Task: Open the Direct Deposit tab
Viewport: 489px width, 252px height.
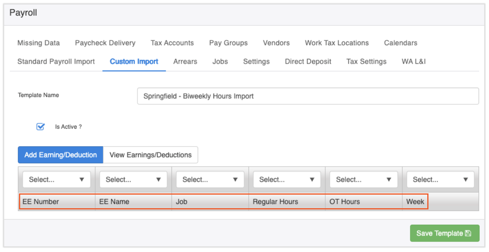Action: coord(308,62)
